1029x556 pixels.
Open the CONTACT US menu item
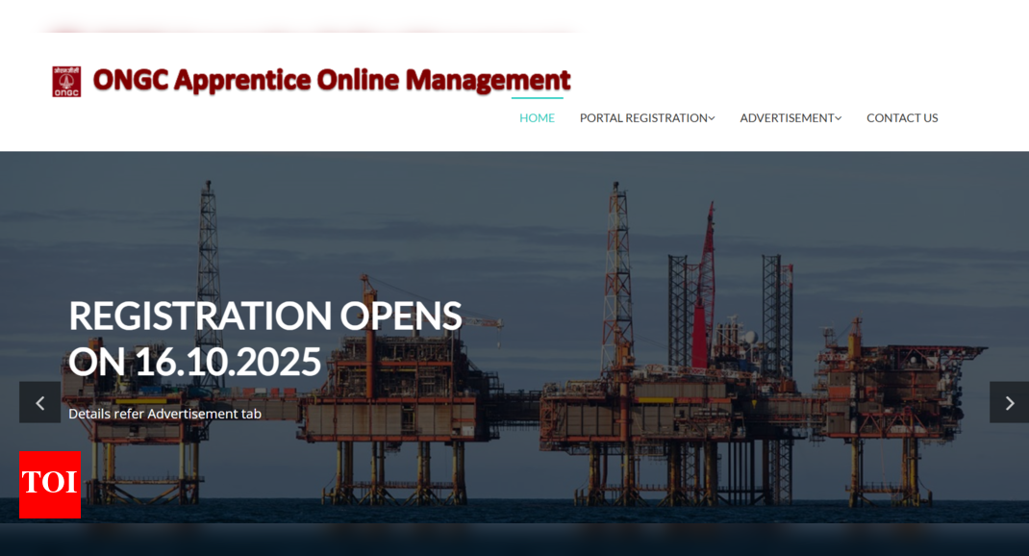coord(902,117)
